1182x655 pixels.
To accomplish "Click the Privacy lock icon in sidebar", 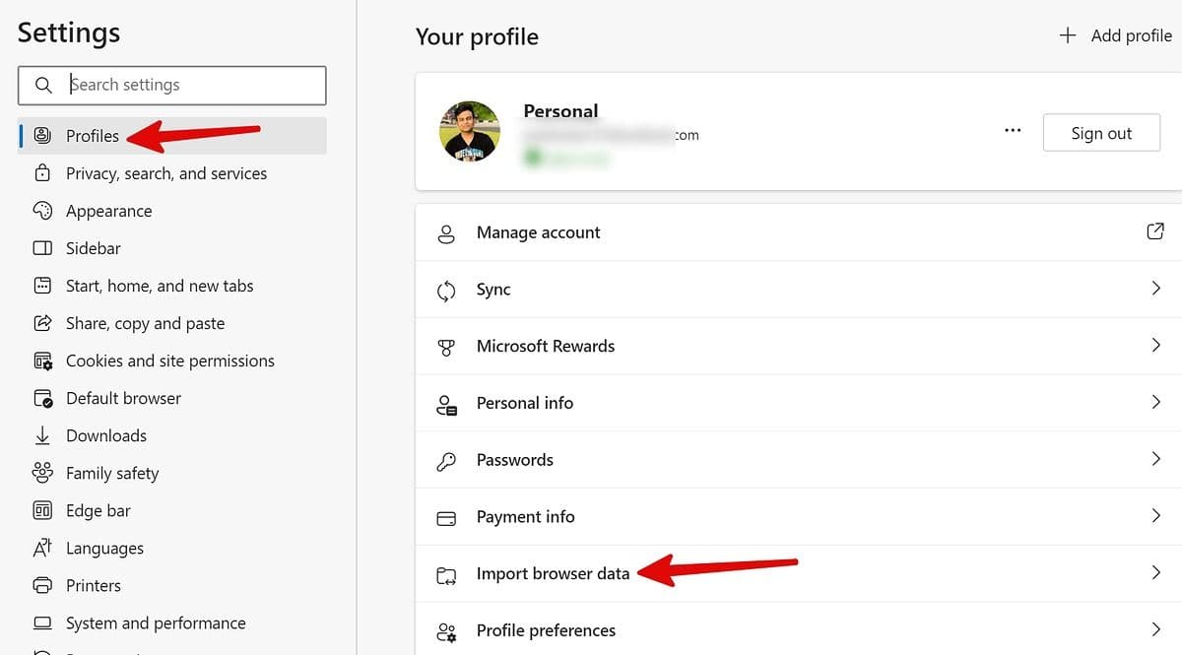I will [42, 173].
